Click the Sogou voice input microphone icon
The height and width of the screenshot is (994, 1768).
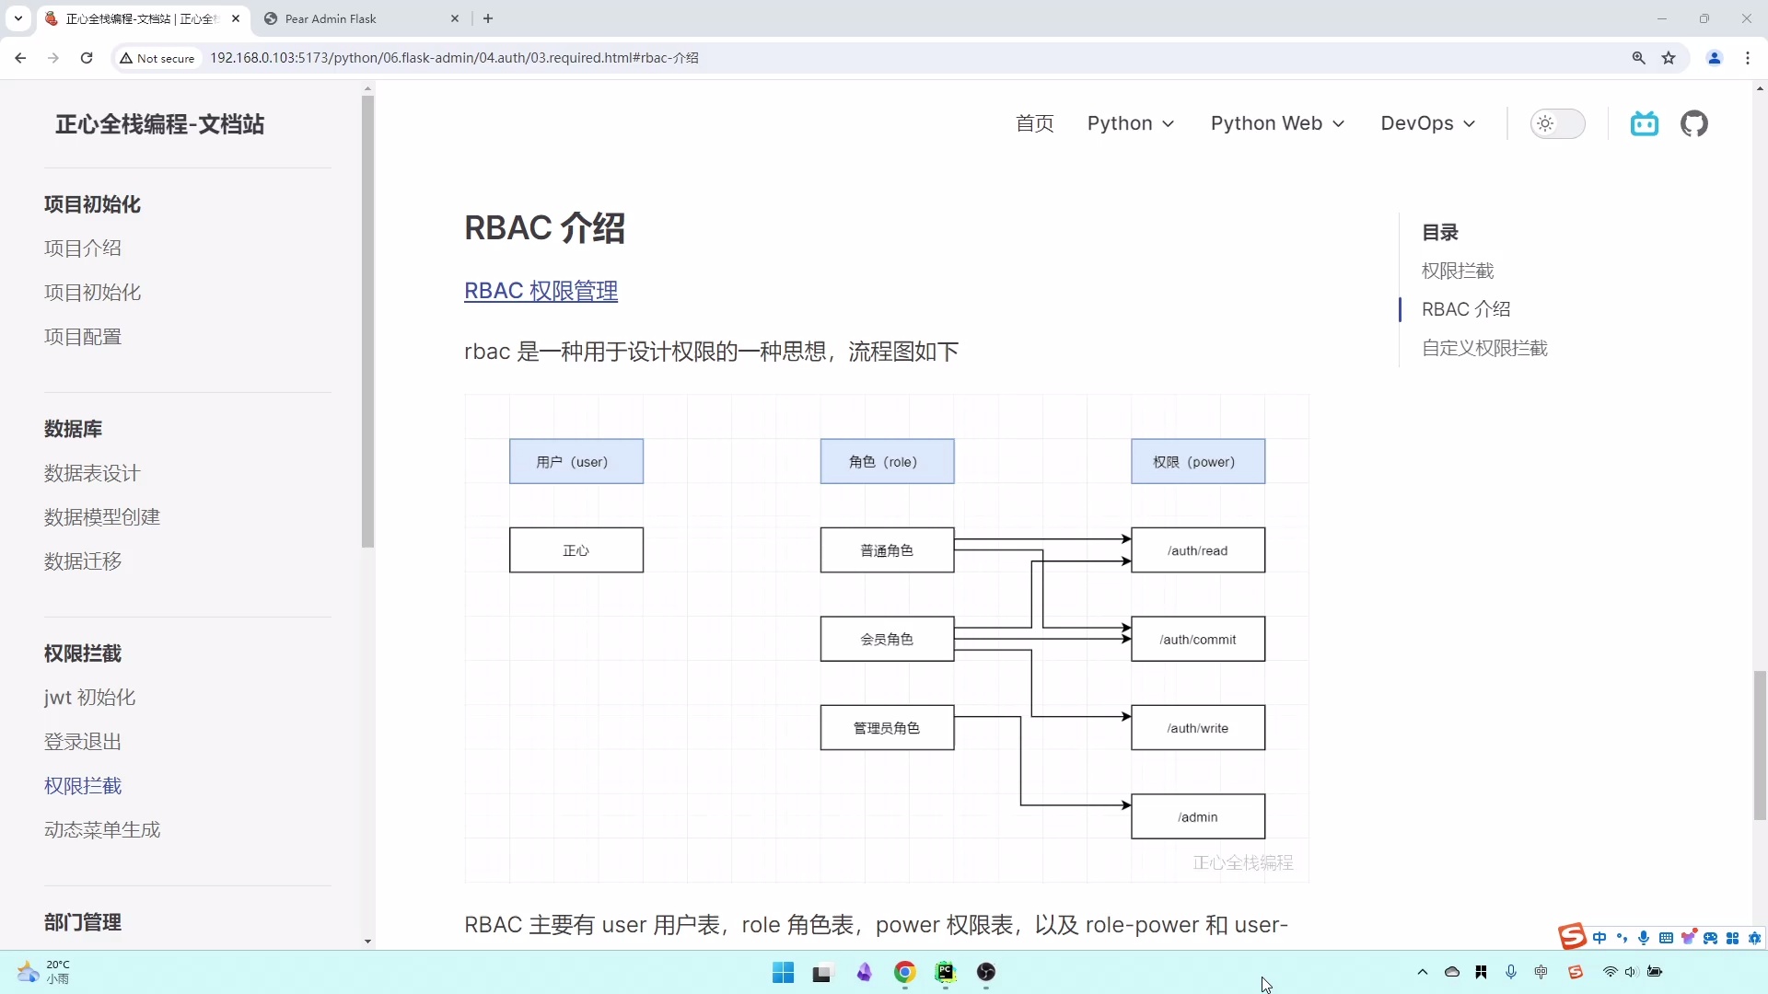tap(1645, 937)
